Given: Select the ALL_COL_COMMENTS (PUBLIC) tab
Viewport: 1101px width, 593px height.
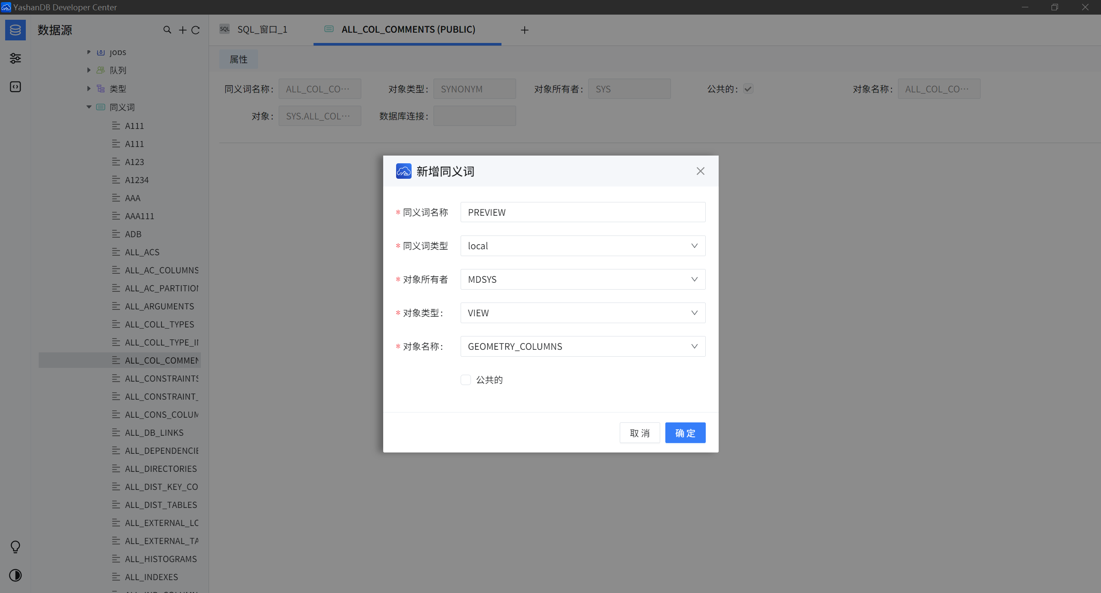Looking at the screenshot, I should (407, 30).
